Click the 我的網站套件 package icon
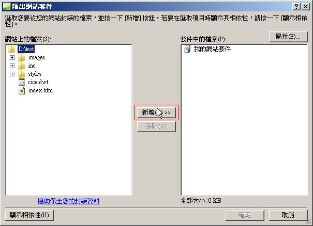Image resolution: width=313 pixels, height=226 pixels. [x=187, y=49]
